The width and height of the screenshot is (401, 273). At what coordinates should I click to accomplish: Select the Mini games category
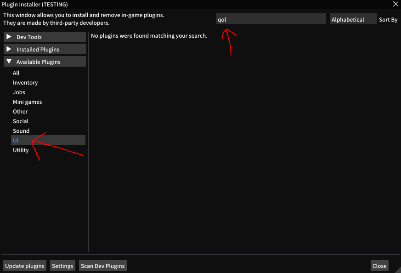[x=28, y=102]
